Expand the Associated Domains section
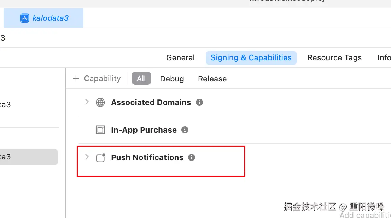 [x=87, y=102]
